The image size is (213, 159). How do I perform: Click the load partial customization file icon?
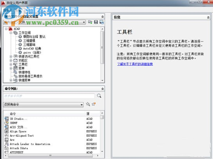point(90,22)
